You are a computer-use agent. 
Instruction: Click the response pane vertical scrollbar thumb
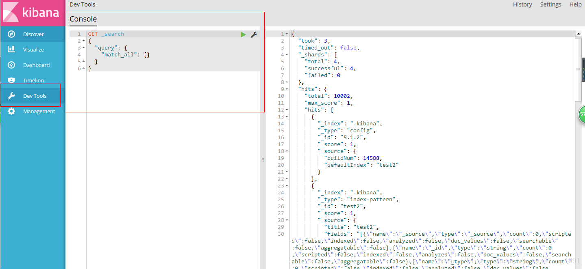tap(578, 69)
